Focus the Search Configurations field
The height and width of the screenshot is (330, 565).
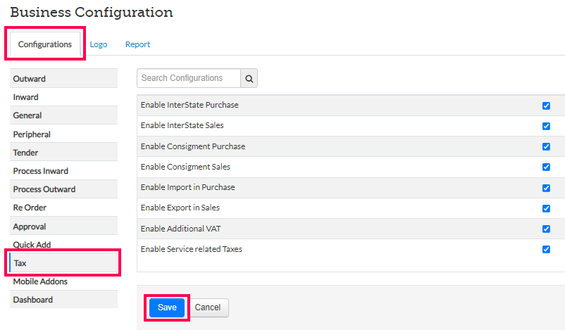coord(189,79)
